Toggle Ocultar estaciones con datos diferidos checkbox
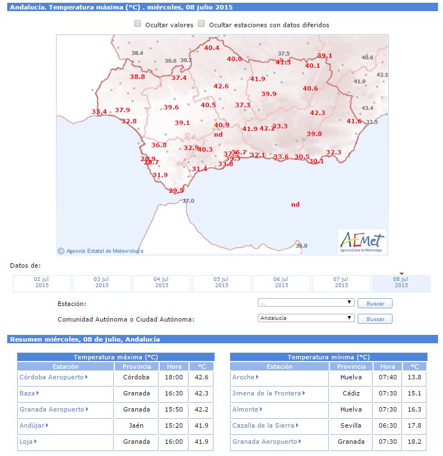443x456 pixels. 202,24
